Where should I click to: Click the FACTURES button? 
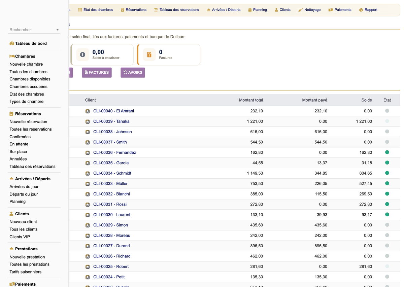click(x=97, y=72)
